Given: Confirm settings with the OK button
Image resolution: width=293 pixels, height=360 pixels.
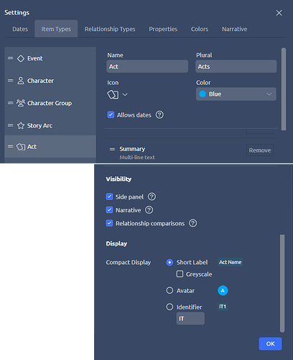Looking at the screenshot, I should point(270,343).
